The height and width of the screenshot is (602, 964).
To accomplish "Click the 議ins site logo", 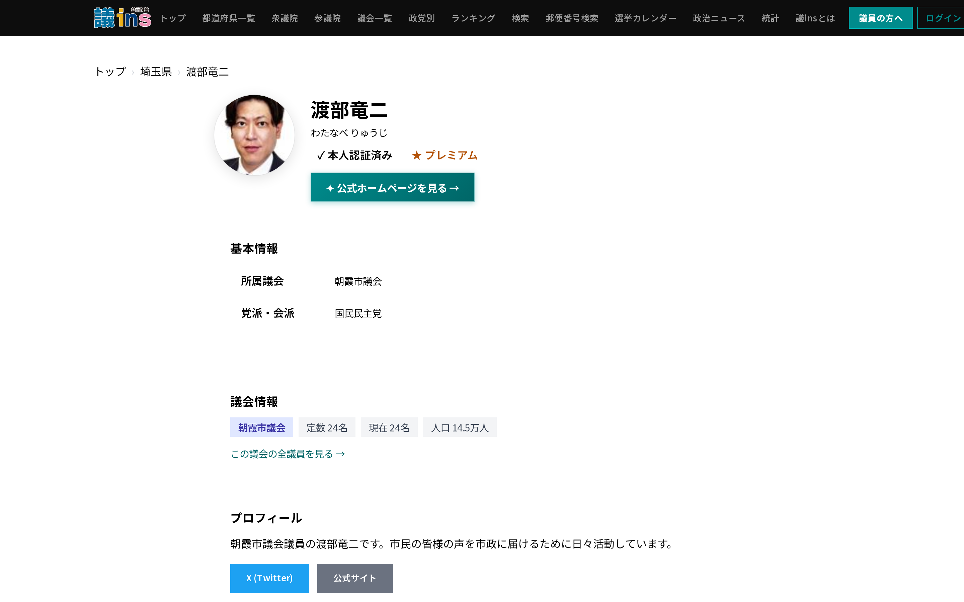I will [122, 17].
